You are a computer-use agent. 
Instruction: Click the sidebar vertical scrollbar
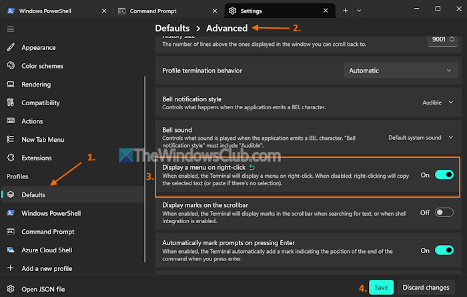[145, 169]
